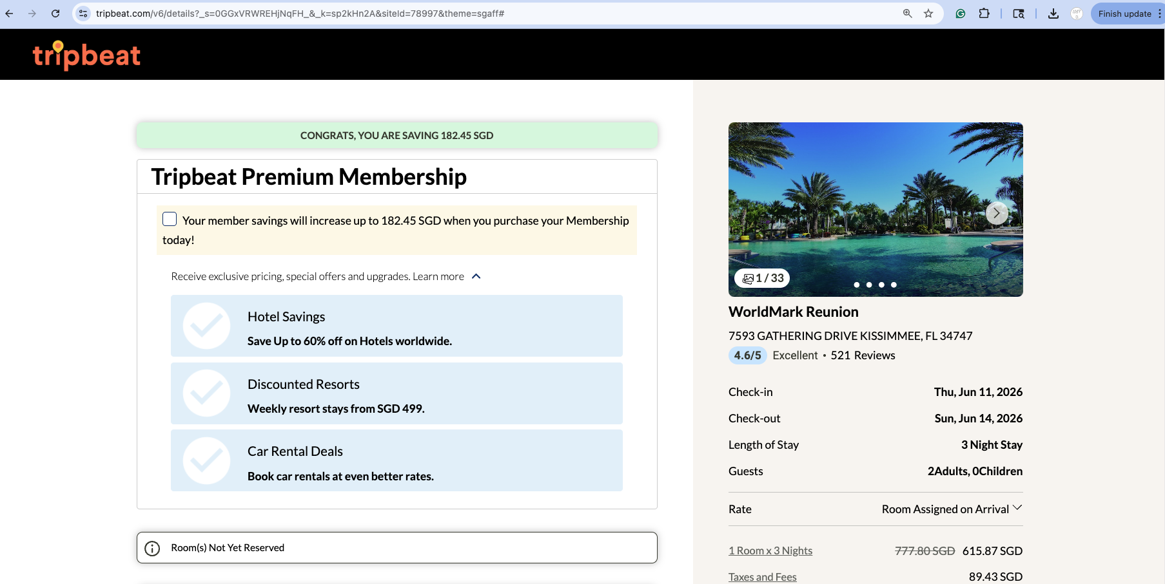Click the browser forward arrow

(32, 14)
